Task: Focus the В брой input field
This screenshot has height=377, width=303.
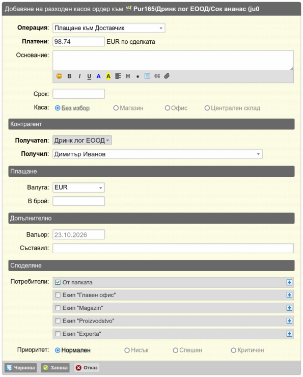Action: click(x=78, y=201)
